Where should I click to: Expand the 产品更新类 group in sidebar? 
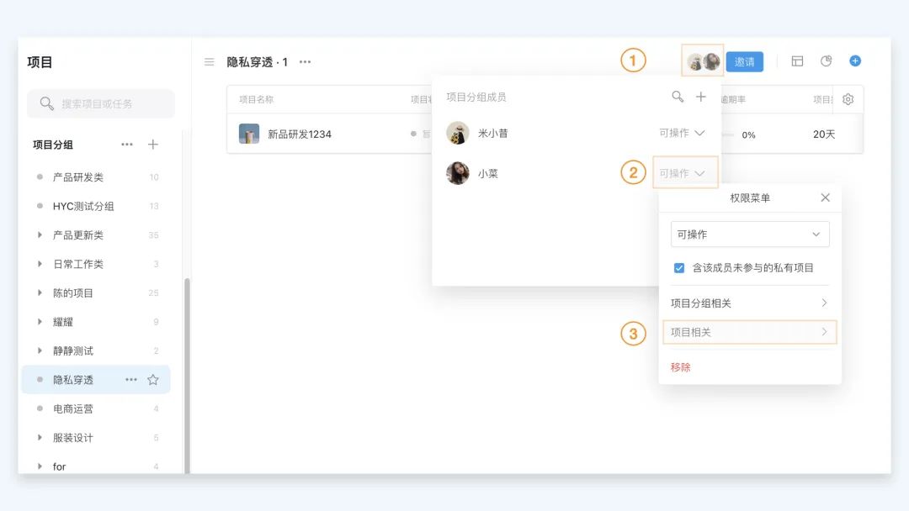40,235
